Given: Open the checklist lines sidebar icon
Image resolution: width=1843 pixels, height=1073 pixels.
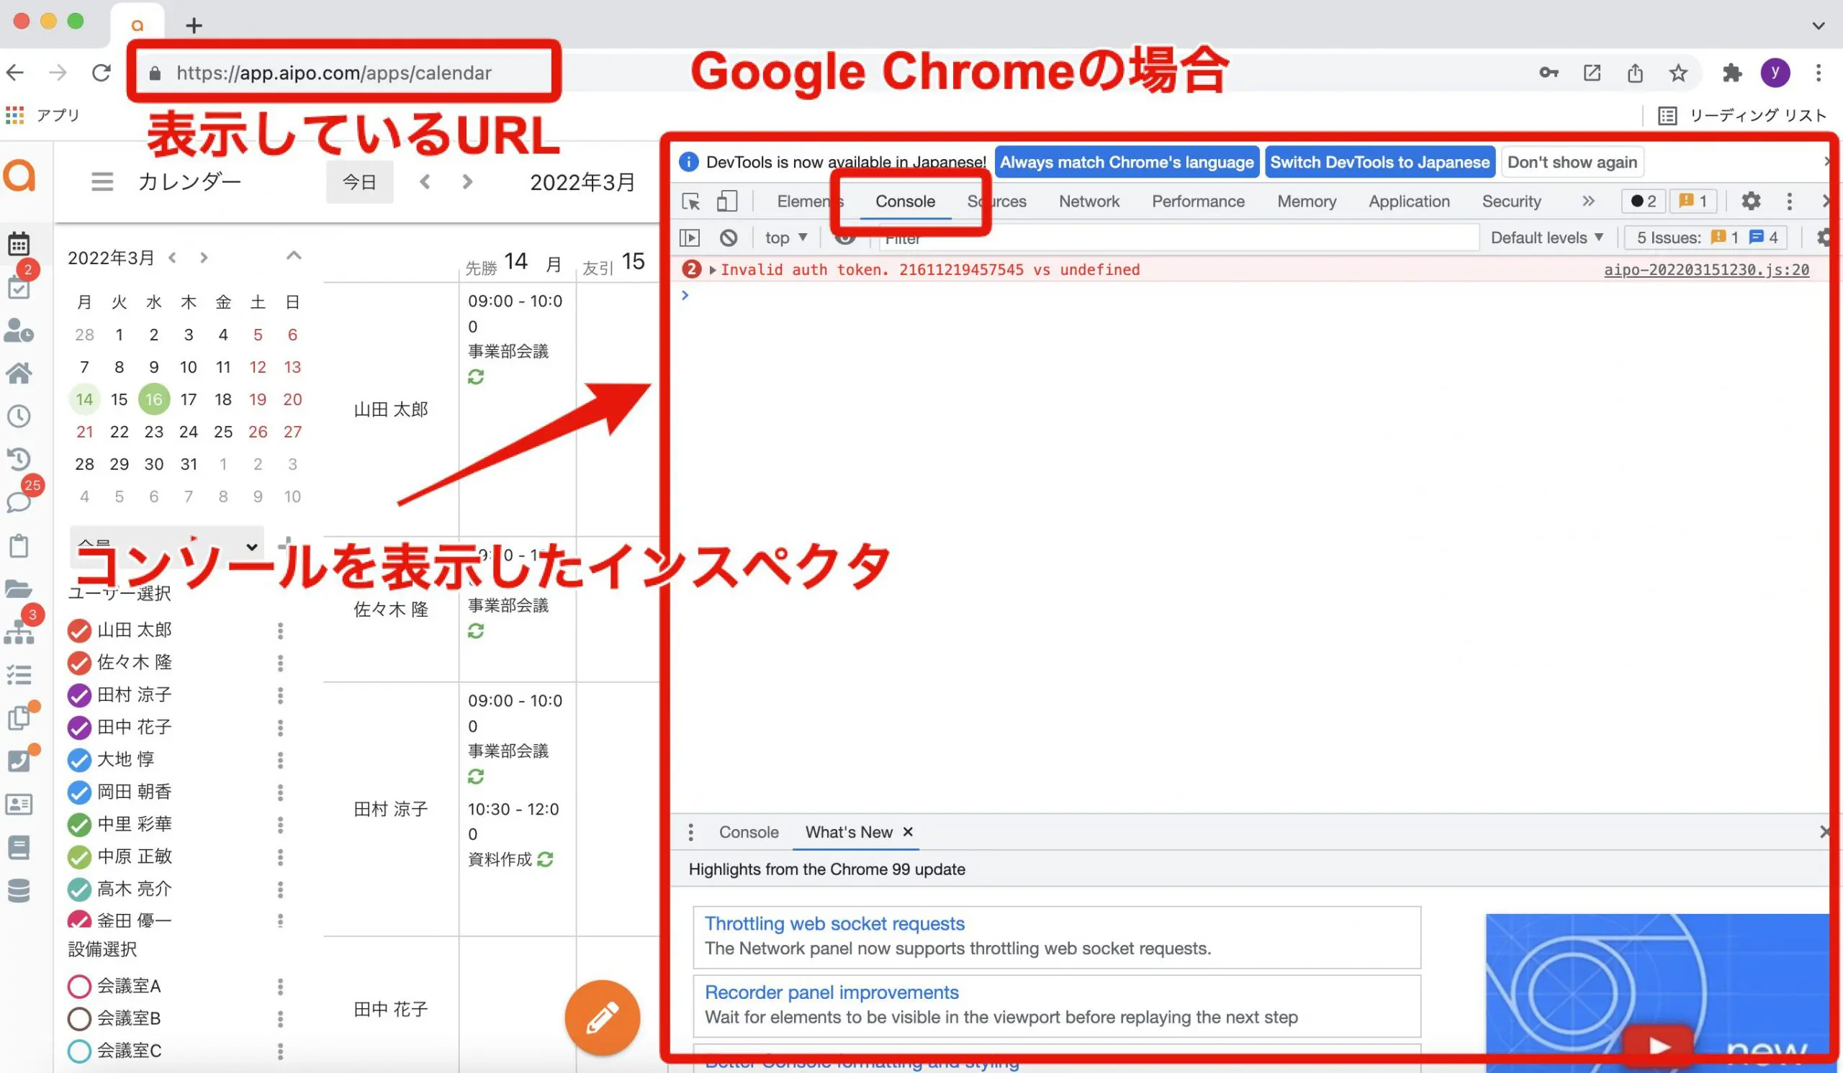Looking at the screenshot, I should [19, 674].
